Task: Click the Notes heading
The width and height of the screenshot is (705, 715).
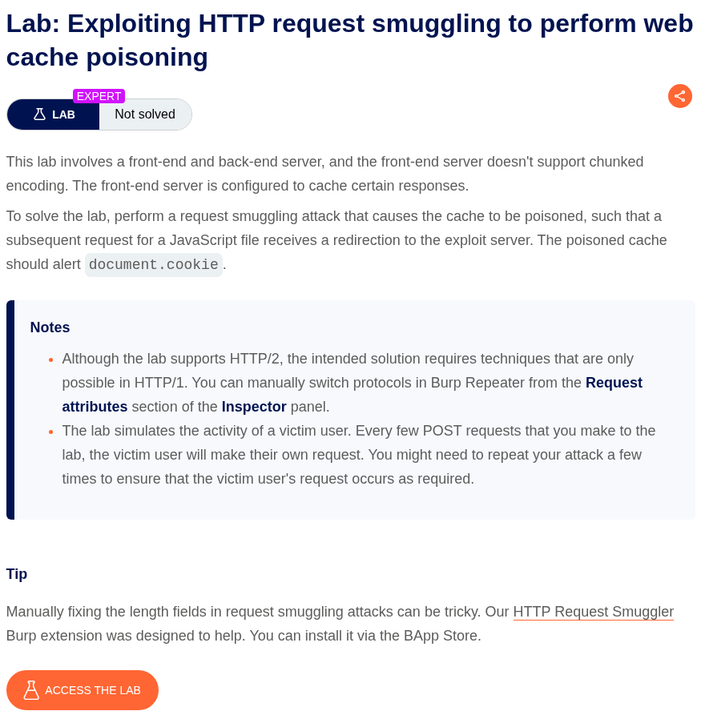Action: pyautogui.click(x=50, y=327)
